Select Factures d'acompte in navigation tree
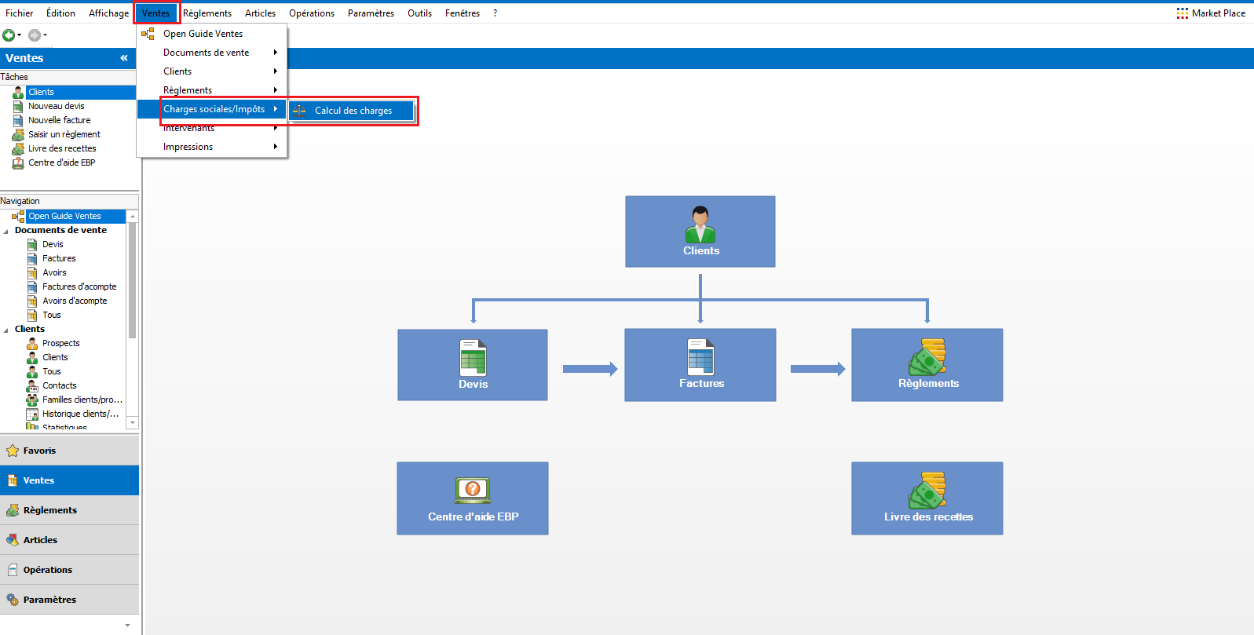The width and height of the screenshot is (1254, 635). pyautogui.click(x=79, y=286)
